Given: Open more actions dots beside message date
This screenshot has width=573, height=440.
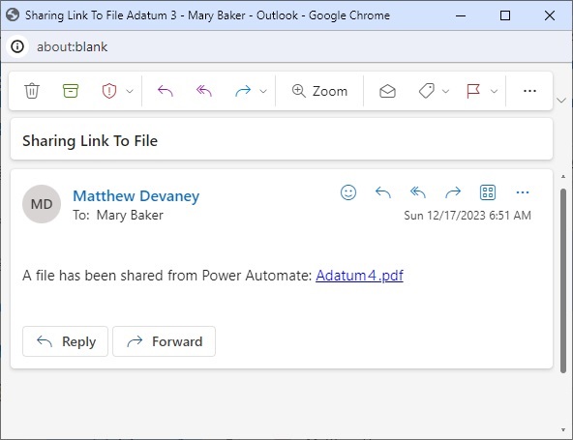Looking at the screenshot, I should (x=523, y=192).
